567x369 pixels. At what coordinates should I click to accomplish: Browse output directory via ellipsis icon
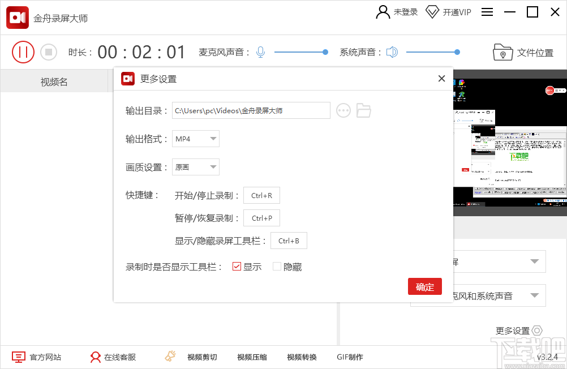tap(343, 110)
